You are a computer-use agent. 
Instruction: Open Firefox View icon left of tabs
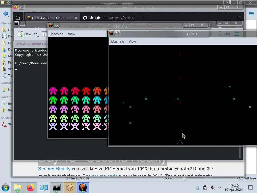pyautogui.click(x=18, y=18)
